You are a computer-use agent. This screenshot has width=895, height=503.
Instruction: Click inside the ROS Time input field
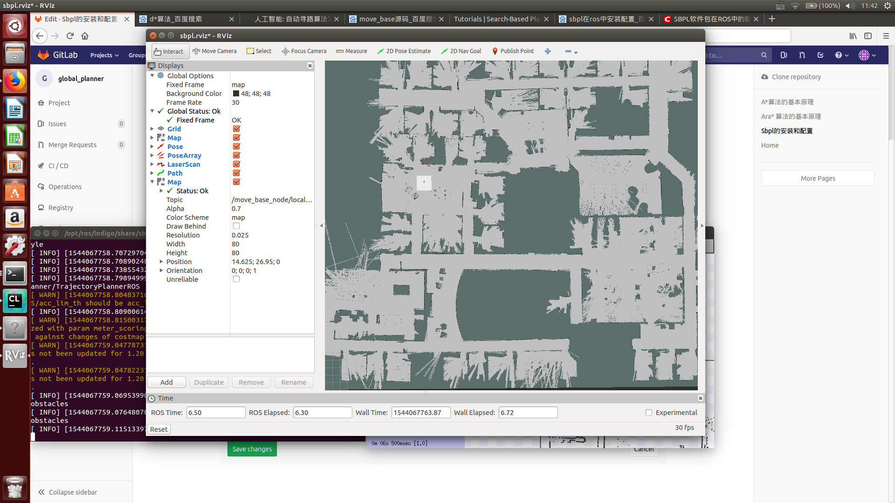click(x=215, y=412)
